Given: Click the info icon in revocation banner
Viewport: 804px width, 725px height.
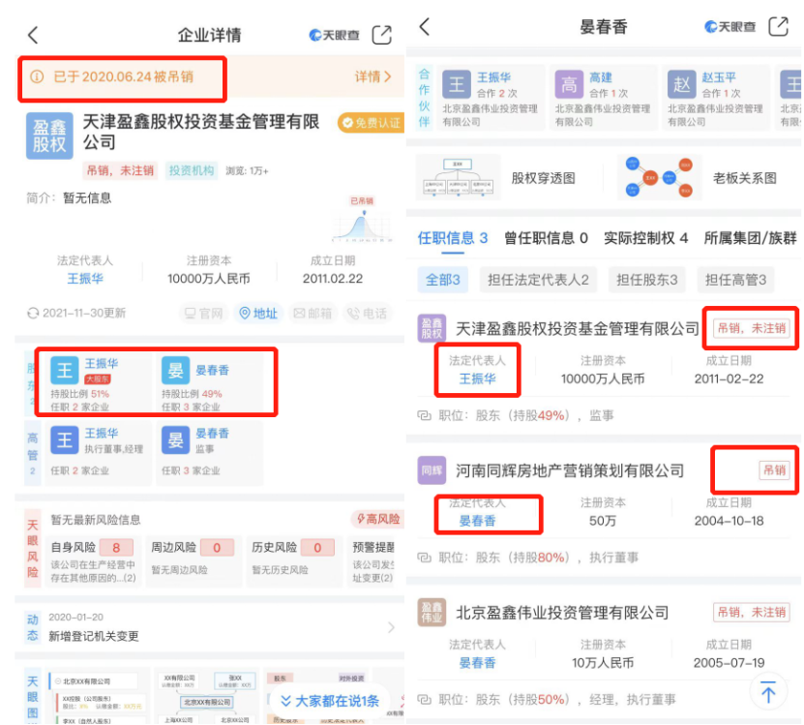Looking at the screenshot, I should point(37,77).
